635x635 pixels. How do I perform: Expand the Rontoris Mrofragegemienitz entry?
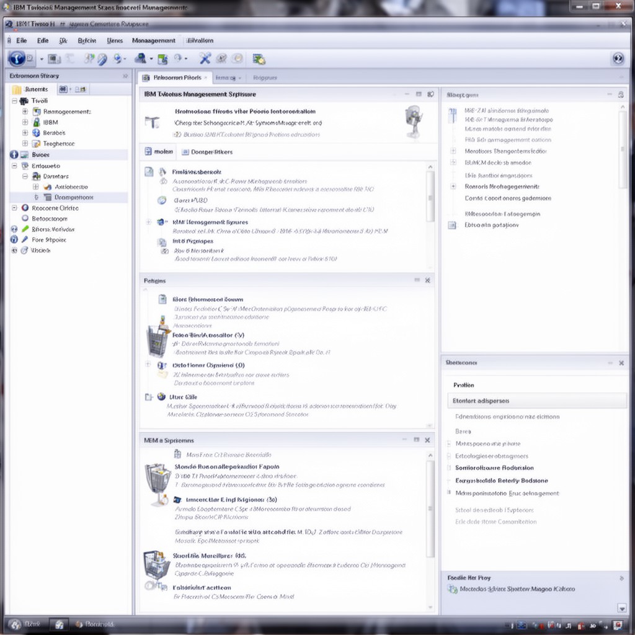(453, 186)
